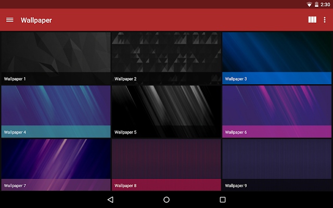The width and height of the screenshot is (333, 208).
Task: Open the three-dot overflow menu
Action: click(325, 20)
